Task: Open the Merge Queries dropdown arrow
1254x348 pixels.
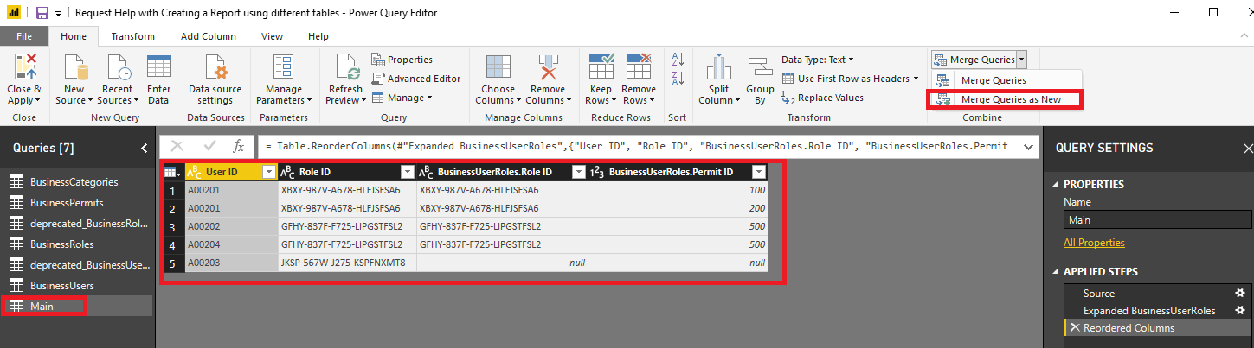Action: [1022, 60]
